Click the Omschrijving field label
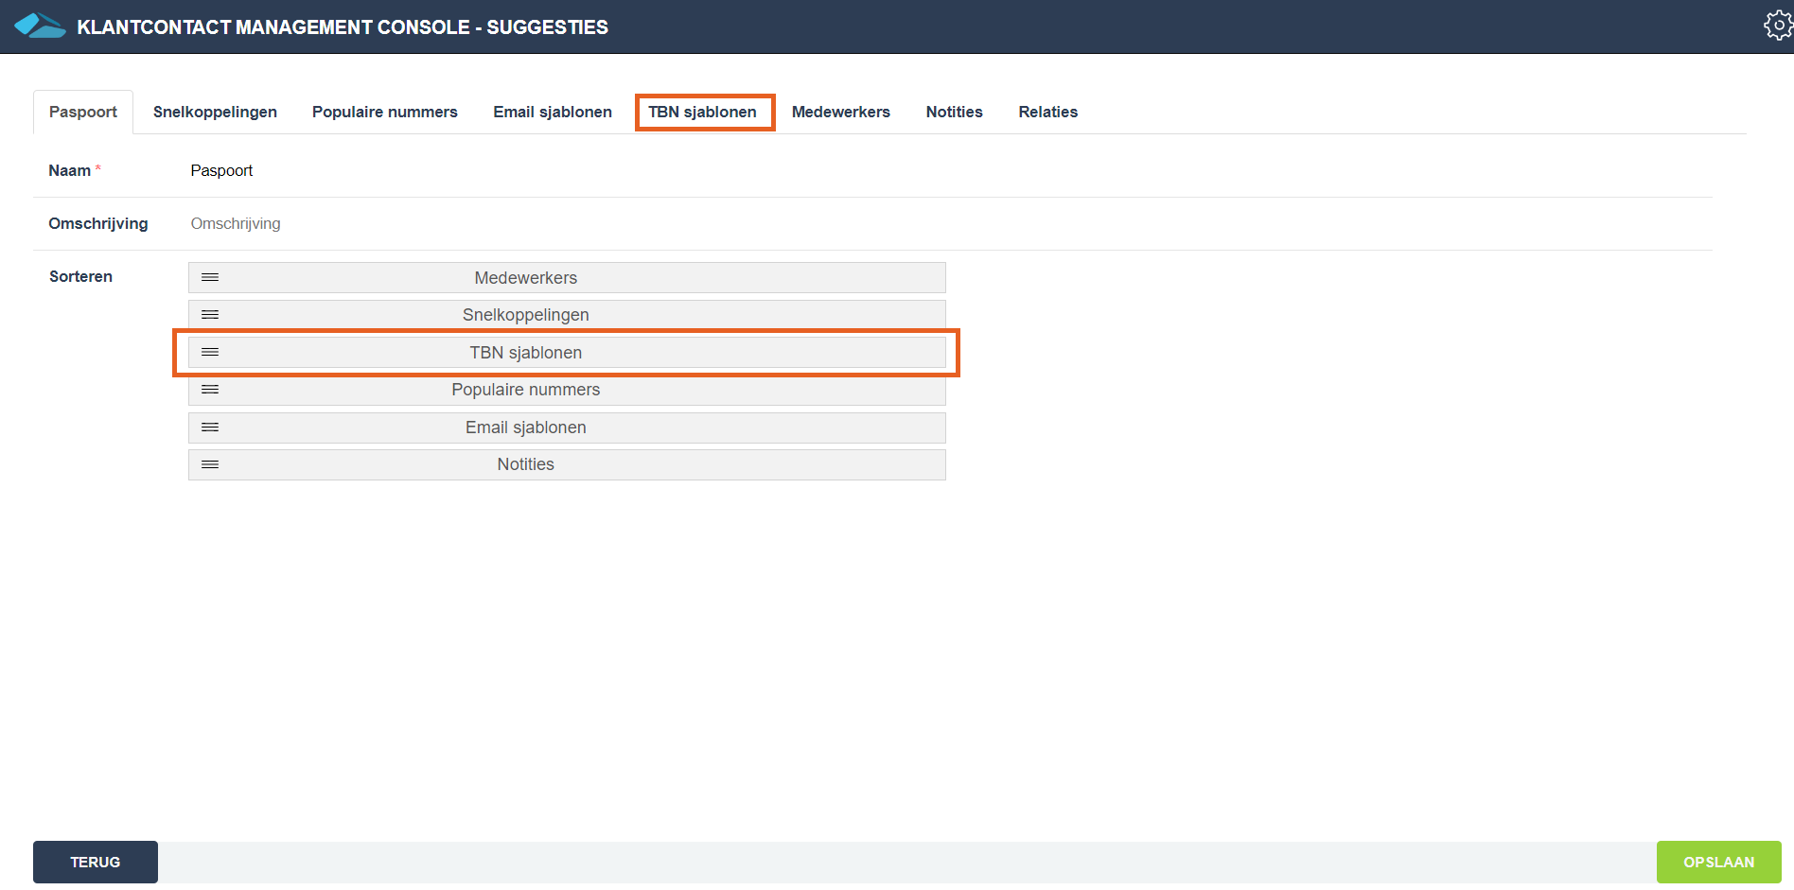 [98, 223]
